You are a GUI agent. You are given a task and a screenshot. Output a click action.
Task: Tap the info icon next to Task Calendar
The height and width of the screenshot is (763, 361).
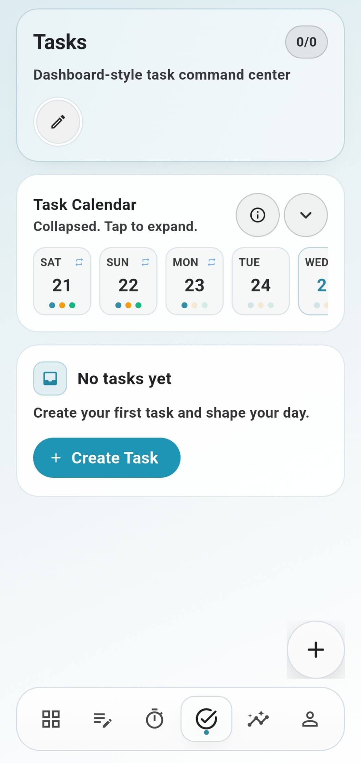tap(257, 215)
